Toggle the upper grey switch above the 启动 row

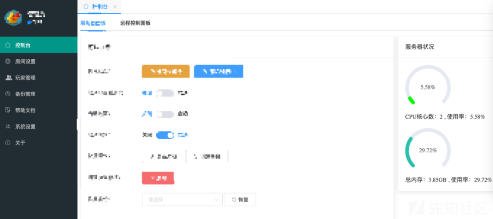[x=165, y=93]
